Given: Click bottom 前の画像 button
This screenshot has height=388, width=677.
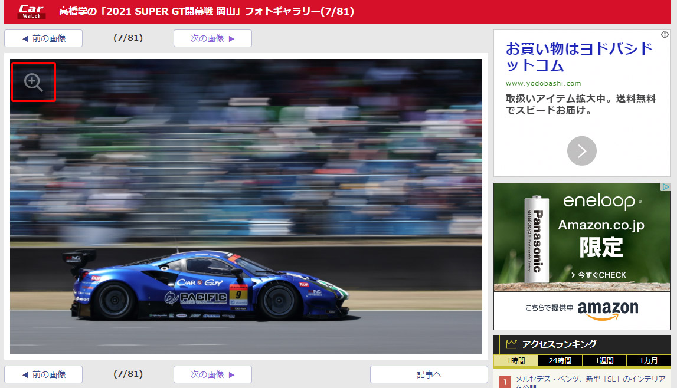Looking at the screenshot, I should tap(43, 374).
